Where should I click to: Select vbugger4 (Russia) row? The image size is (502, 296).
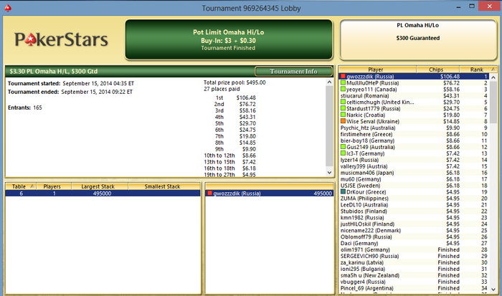(x=414, y=281)
